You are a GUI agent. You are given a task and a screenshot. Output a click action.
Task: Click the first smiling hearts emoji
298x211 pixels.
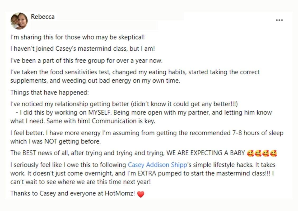(x=250, y=153)
